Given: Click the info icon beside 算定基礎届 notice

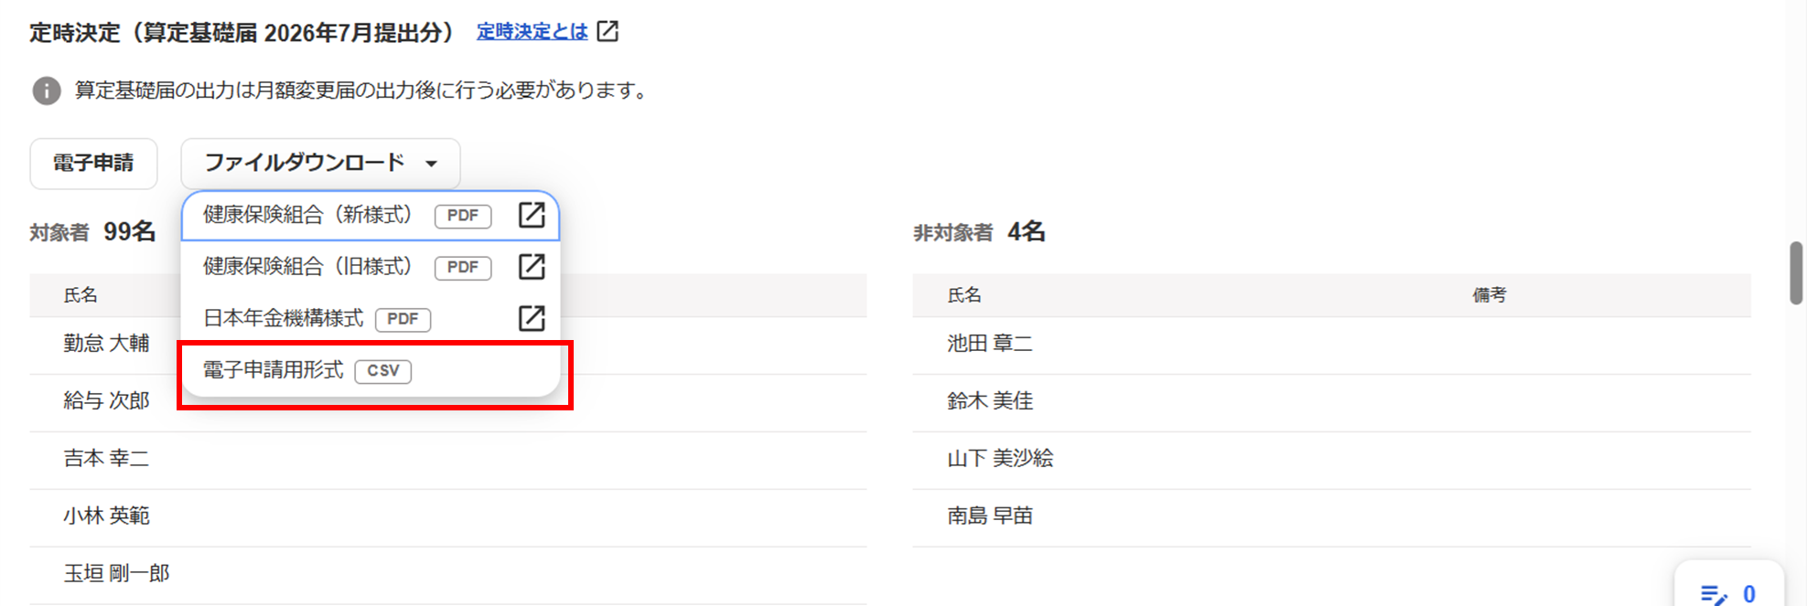Looking at the screenshot, I should (47, 90).
